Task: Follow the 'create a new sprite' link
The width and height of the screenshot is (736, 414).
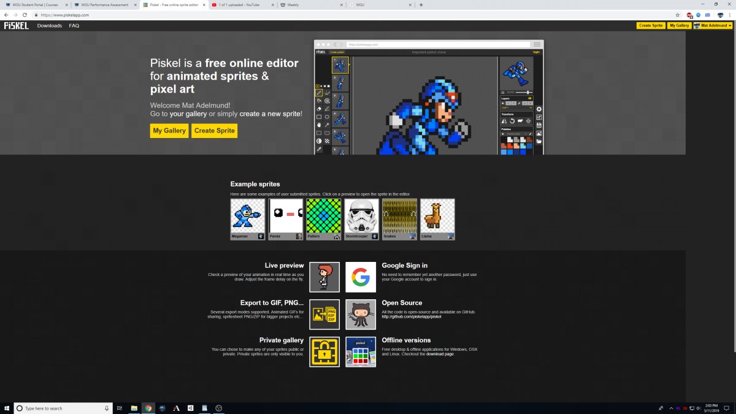Action: (x=270, y=114)
